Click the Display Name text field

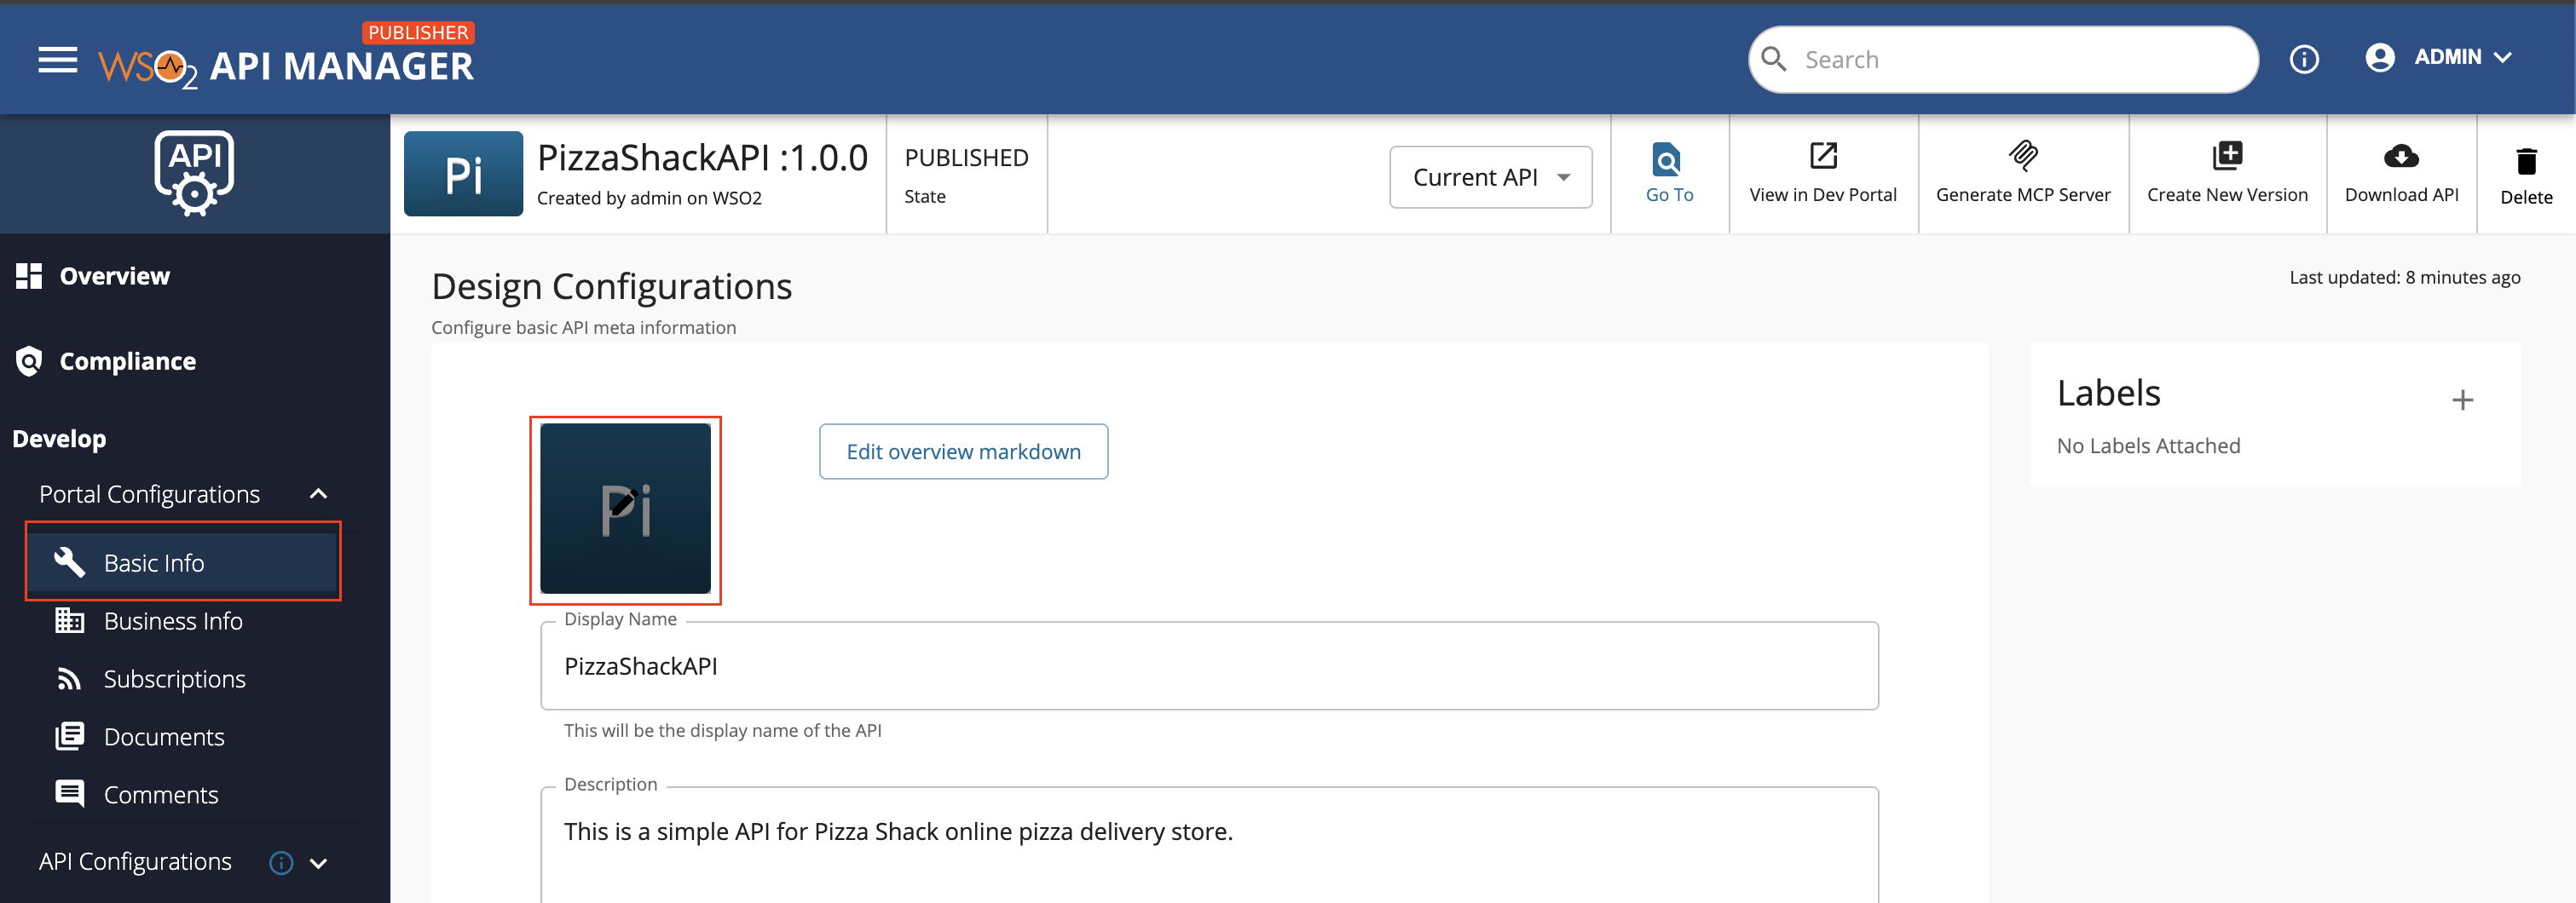pos(1208,666)
